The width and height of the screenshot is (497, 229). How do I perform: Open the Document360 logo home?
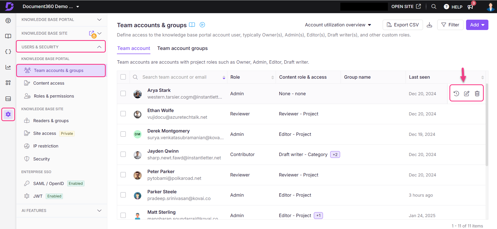coord(9,6)
